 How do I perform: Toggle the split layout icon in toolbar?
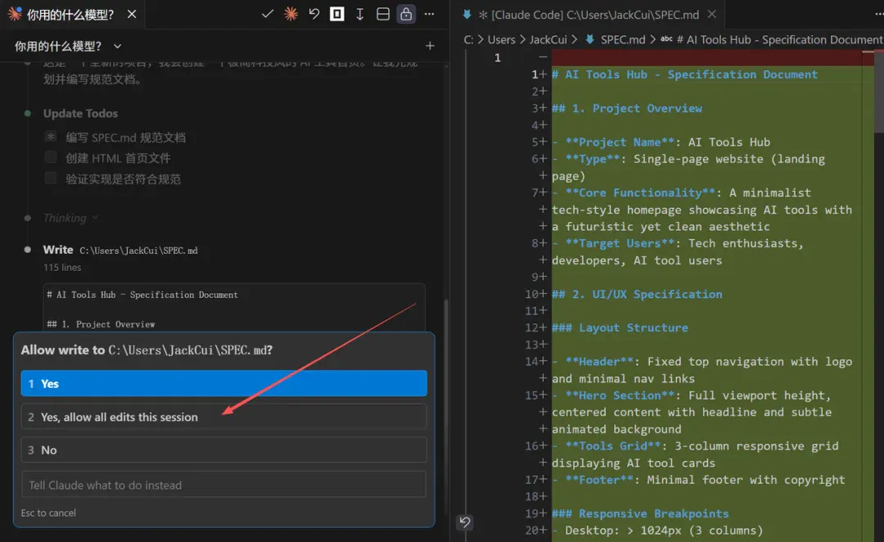(x=383, y=14)
